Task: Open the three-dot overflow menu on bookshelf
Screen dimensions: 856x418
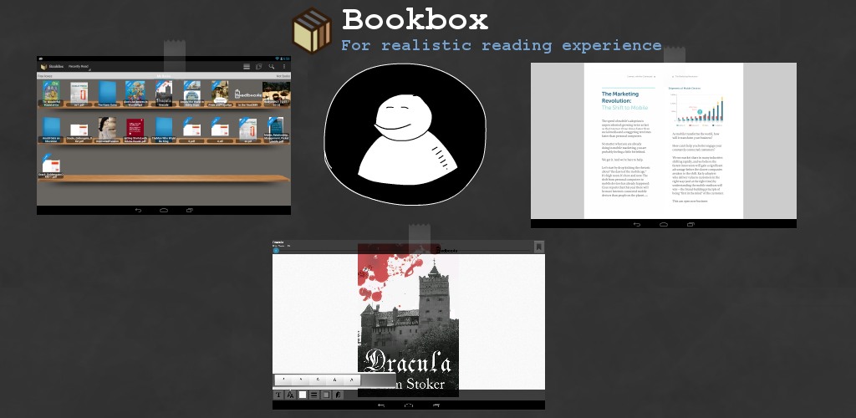Action: [x=284, y=67]
